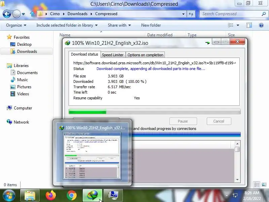Click the Explorer forward navigation arrow
The height and width of the screenshot is (202, 269).
click(x=16, y=14)
